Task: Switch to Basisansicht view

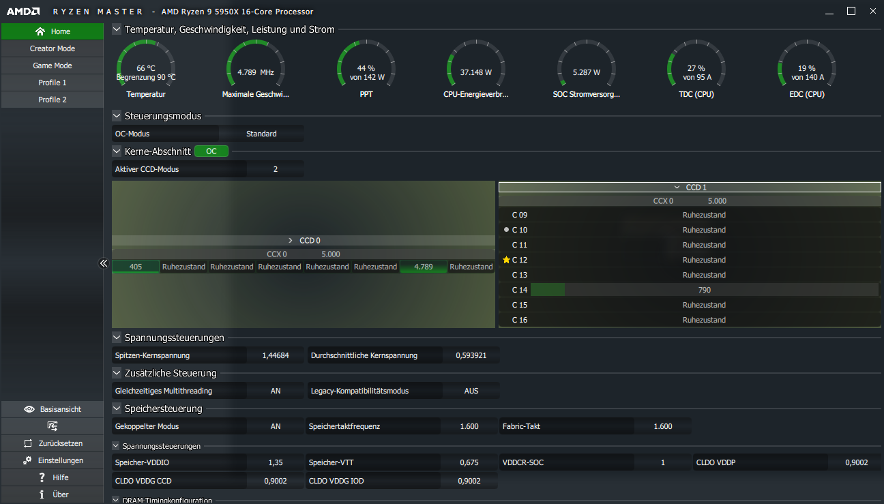Action: (52, 409)
